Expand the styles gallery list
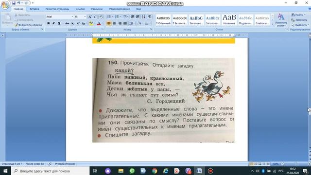Image resolution: width=311 pixels, height=175 pixels. click(x=272, y=24)
